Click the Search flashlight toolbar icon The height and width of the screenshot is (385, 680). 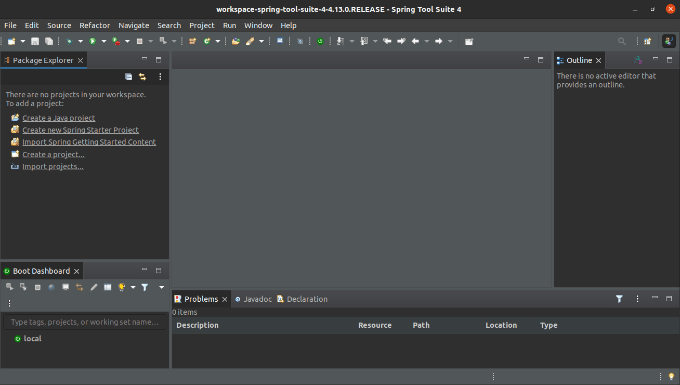(250, 41)
